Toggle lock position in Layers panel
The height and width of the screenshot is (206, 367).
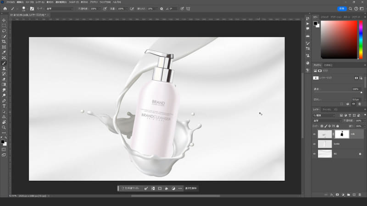(329, 126)
